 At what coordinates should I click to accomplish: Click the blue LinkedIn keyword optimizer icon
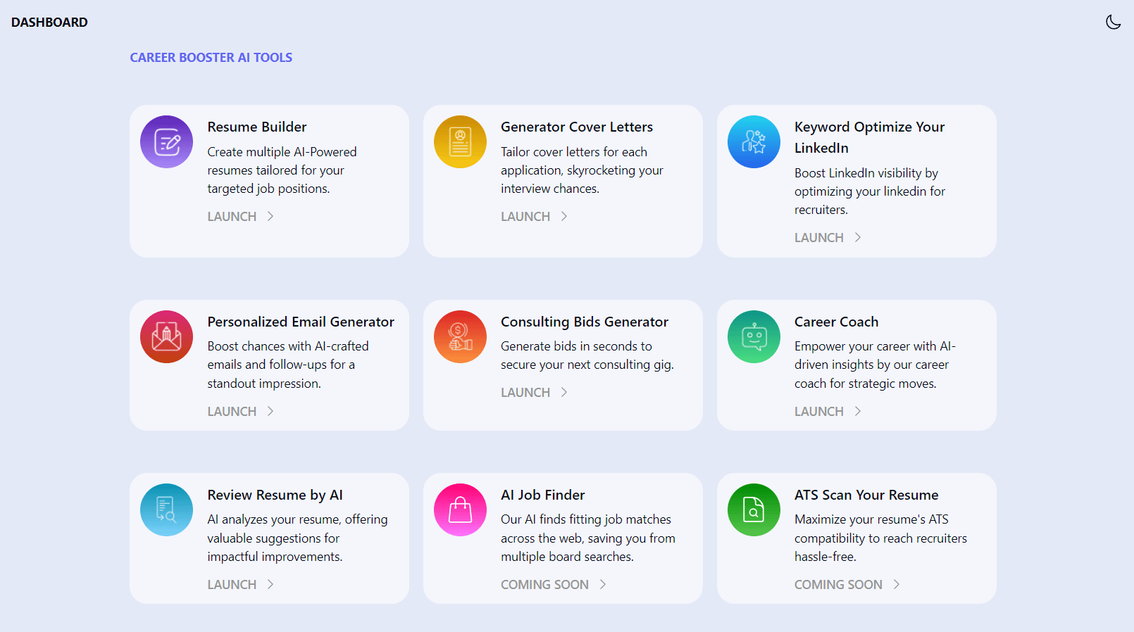[x=754, y=142]
